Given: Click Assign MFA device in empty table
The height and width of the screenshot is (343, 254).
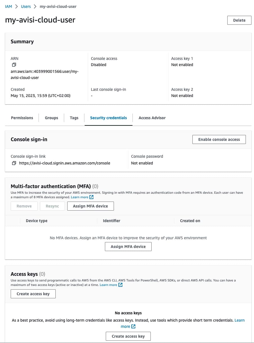Looking at the screenshot, I should (128, 247).
